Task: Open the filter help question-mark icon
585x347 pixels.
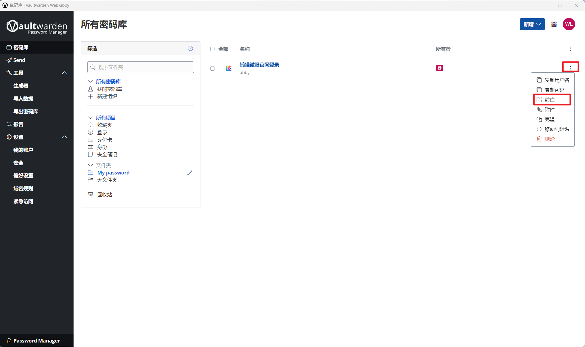Action: pyautogui.click(x=190, y=48)
